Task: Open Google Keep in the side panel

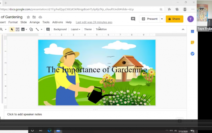Action: (192, 43)
